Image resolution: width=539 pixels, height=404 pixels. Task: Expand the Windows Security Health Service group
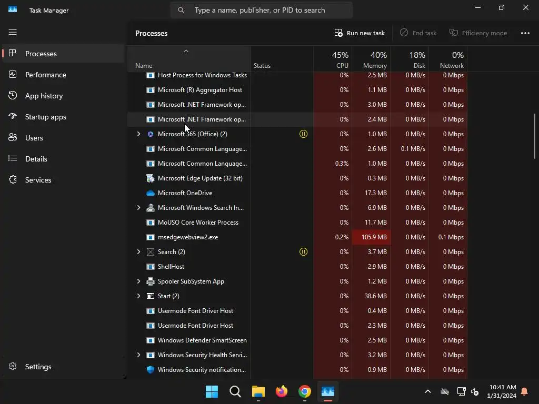click(138, 355)
